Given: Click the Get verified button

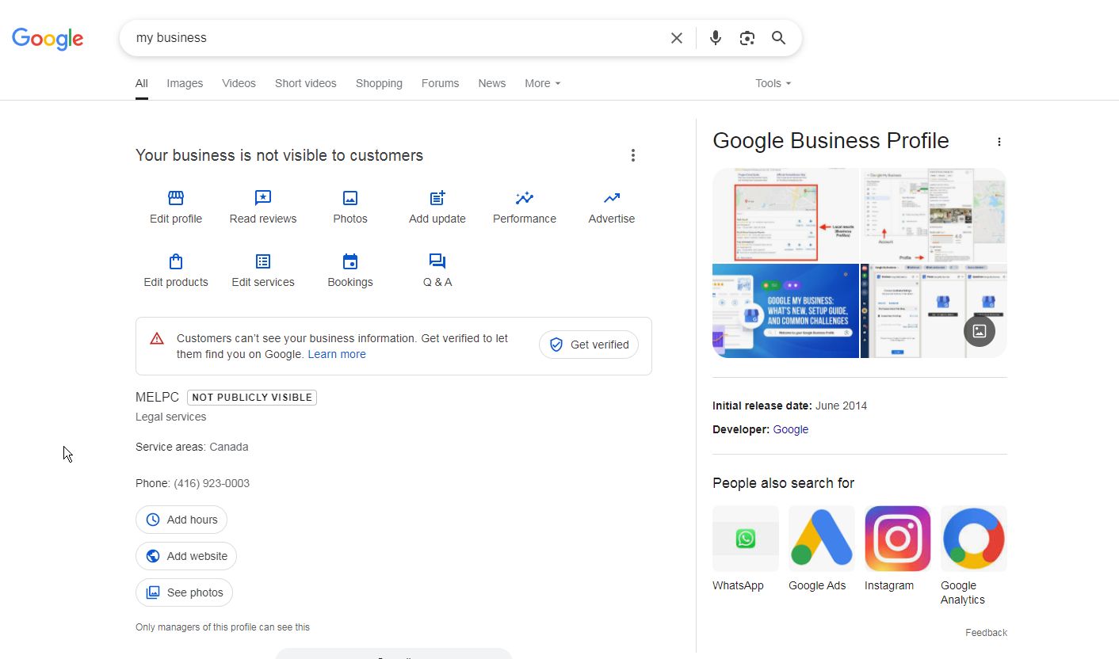Looking at the screenshot, I should pyautogui.click(x=589, y=345).
